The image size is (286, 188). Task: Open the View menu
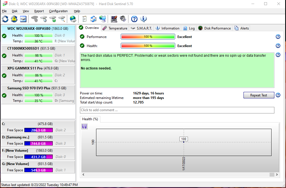pos(26,11)
